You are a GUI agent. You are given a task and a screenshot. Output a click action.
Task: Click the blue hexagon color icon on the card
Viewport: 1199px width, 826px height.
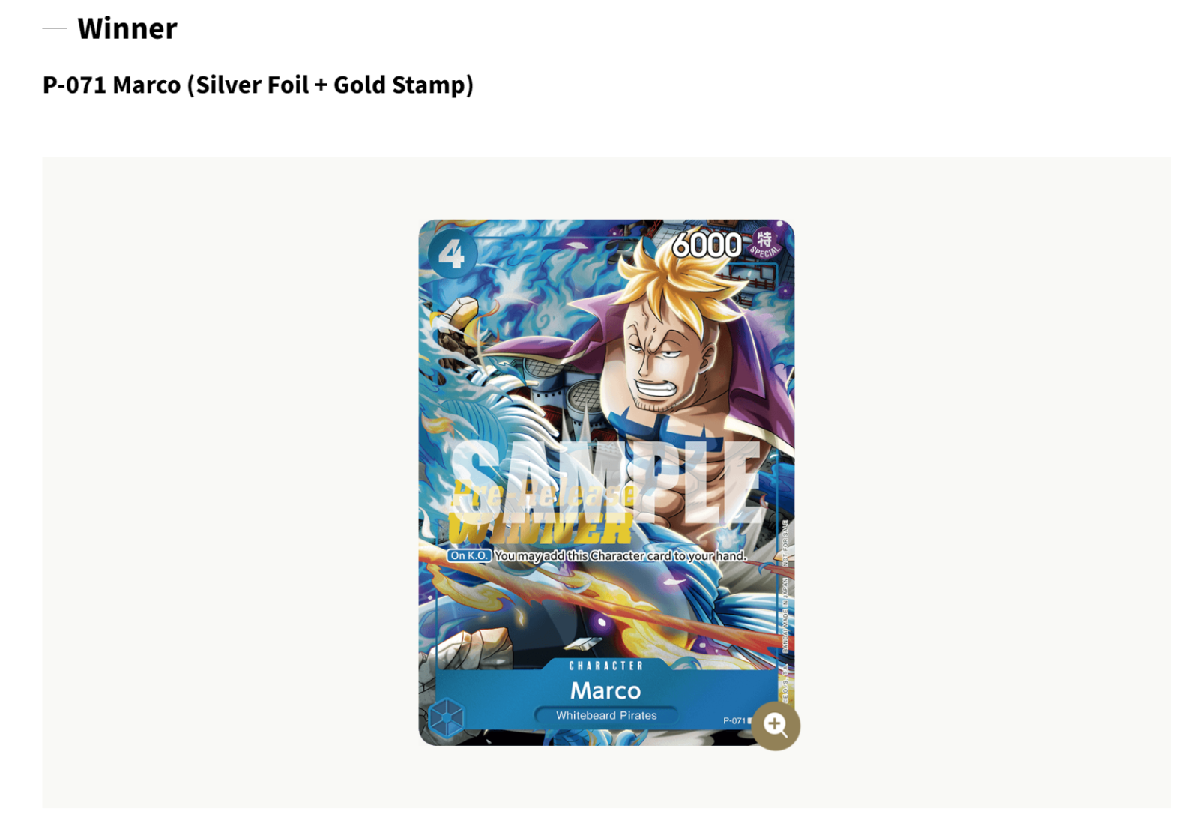coord(446,717)
